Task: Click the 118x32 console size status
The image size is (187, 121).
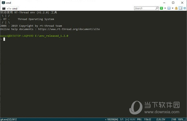Action: point(147,119)
